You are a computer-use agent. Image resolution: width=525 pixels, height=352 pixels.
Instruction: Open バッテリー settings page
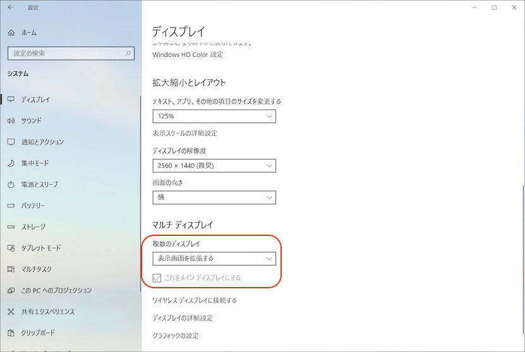click(x=33, y=206)
